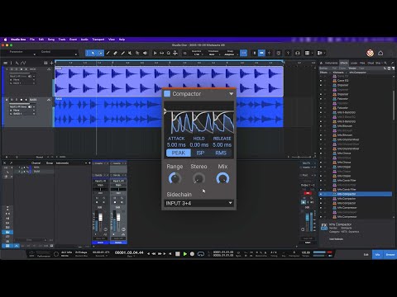Click the HOLD 0.00 ms value
397x297 pixels.
[x=199, y=144]
